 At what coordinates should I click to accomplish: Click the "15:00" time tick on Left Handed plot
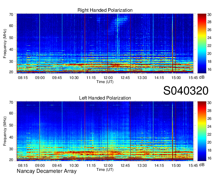pos(176,165)
